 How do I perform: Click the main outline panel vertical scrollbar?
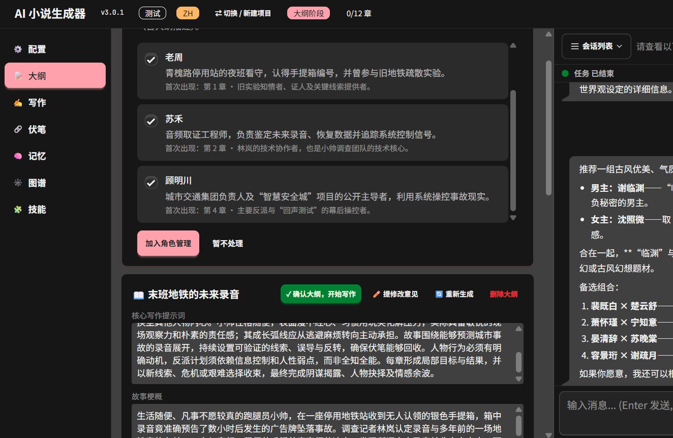(548, 127)
